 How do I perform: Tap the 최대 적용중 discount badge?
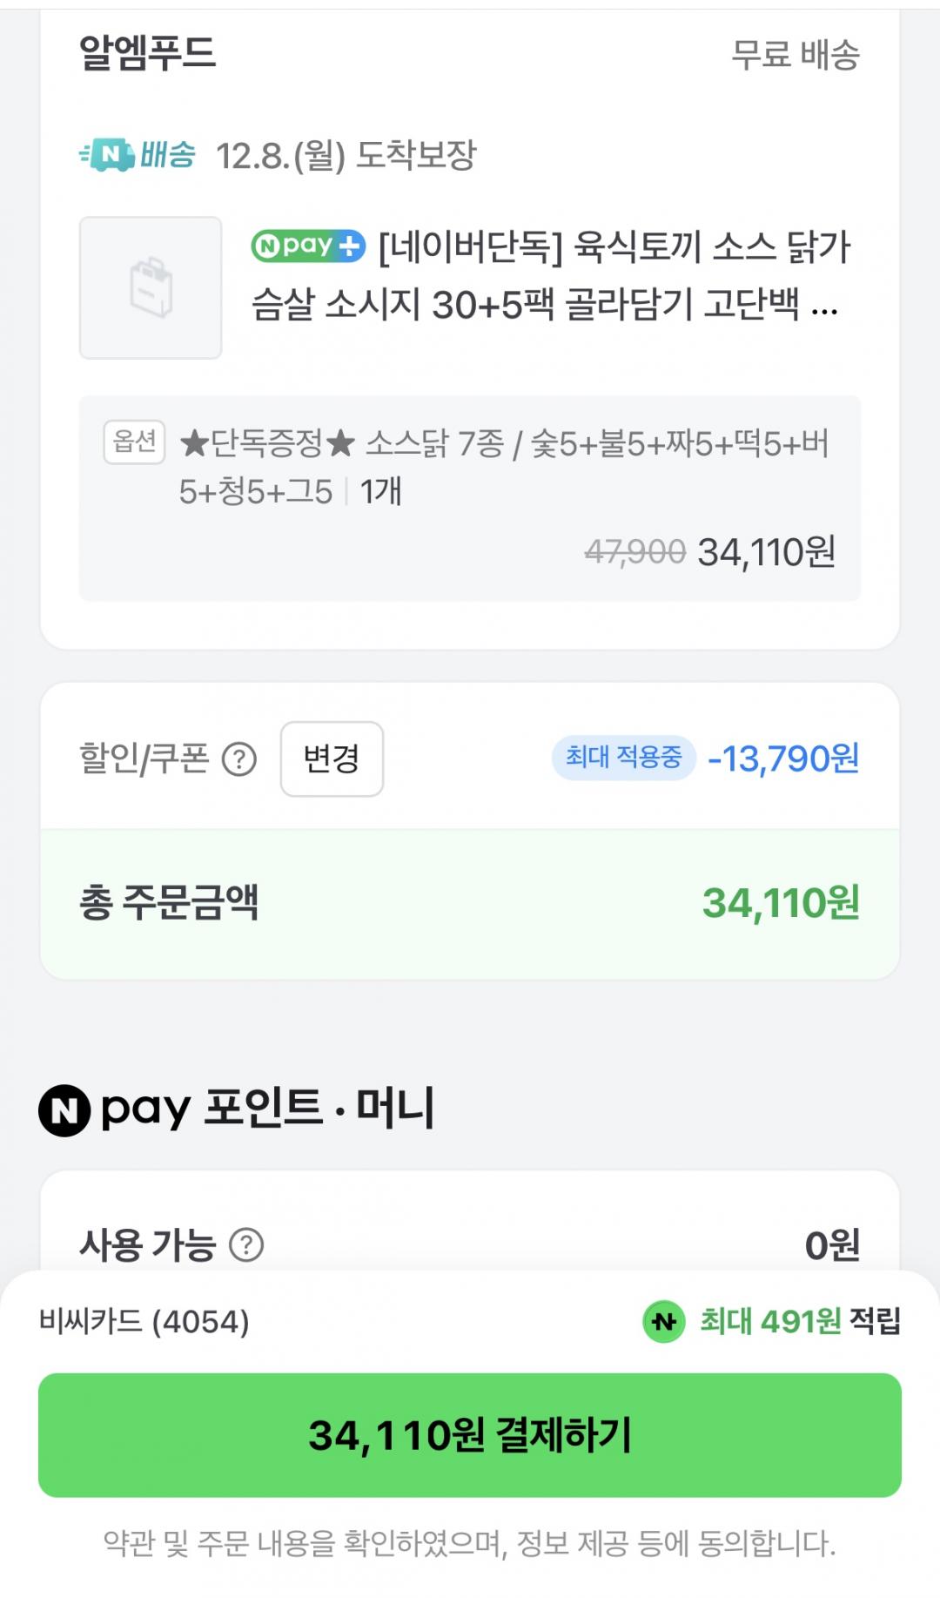point(623,758)
